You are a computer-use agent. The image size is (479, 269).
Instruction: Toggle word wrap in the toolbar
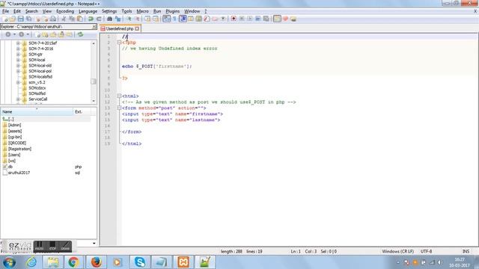point(166,19)
